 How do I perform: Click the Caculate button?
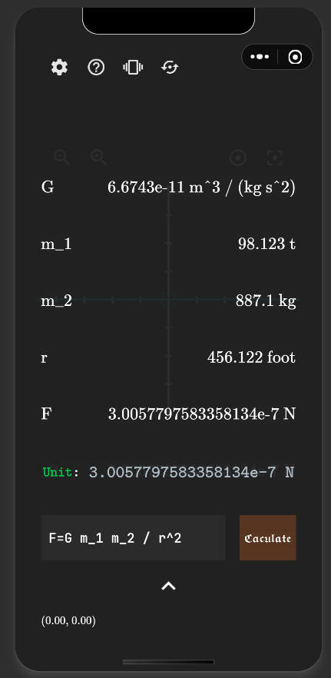(268, 537)
